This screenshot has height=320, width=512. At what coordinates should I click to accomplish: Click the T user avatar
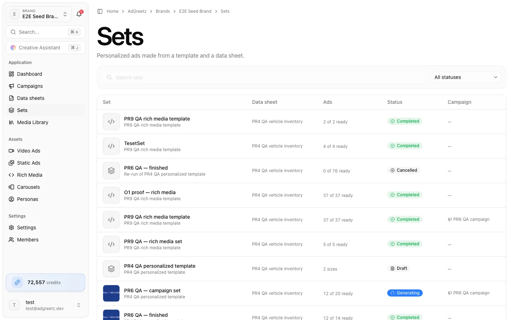point(14,305)
